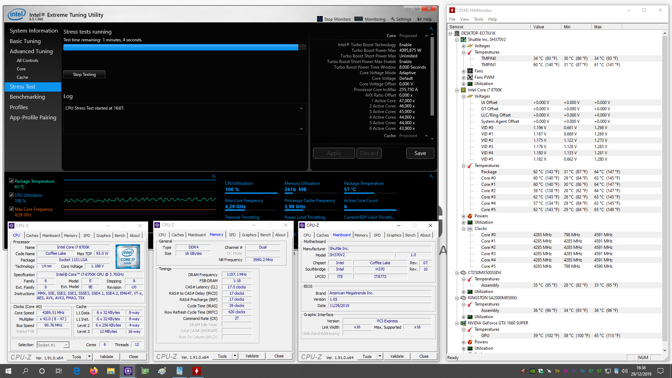The image size is (672, 378).
Task: Select Benchmarking in the XTU sidebar
Action: (27, 97)
